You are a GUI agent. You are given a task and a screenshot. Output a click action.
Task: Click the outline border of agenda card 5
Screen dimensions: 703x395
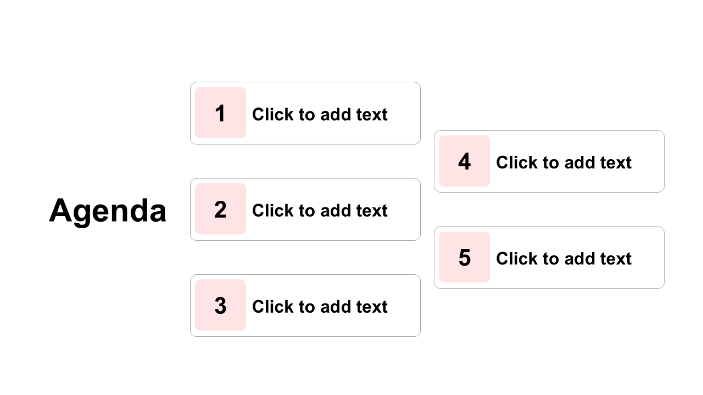pos(549,227)
